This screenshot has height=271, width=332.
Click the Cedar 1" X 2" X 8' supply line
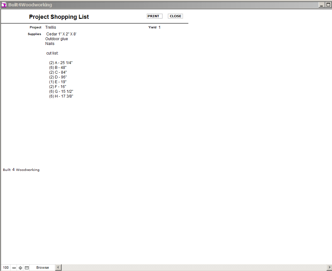(61, 34)
